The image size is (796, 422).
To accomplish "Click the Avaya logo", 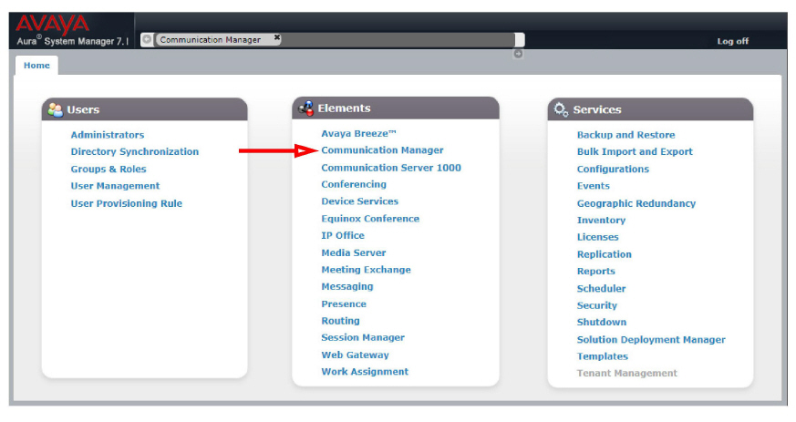I will pos(52,24).
